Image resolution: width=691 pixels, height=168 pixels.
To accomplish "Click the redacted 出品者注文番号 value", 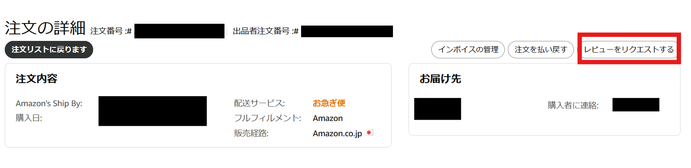I will pyautogui.click(x=347, y=31).
